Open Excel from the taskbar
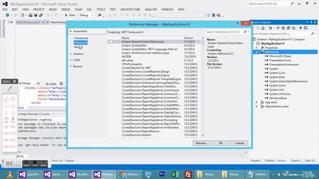 click(x=175, y=175)
